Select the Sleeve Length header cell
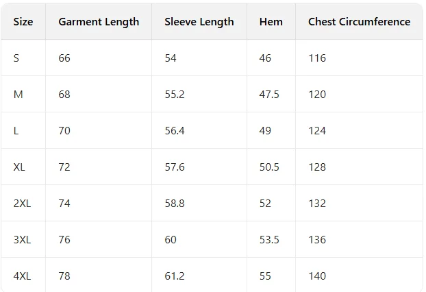The width and height of the screenshot is (426, 292). tap(199, 22)
